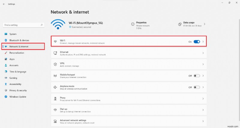Enable the Airplane mode toggle
The width and height of the screenshot is (240, 128).
197,87
